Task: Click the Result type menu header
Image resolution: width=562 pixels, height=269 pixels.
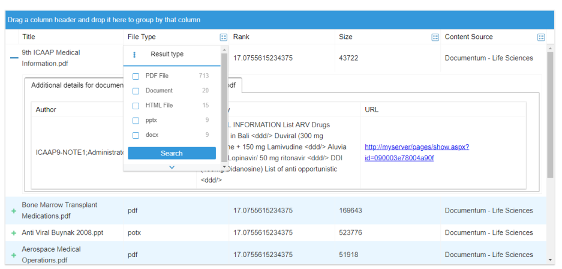Action: [167, 55]
